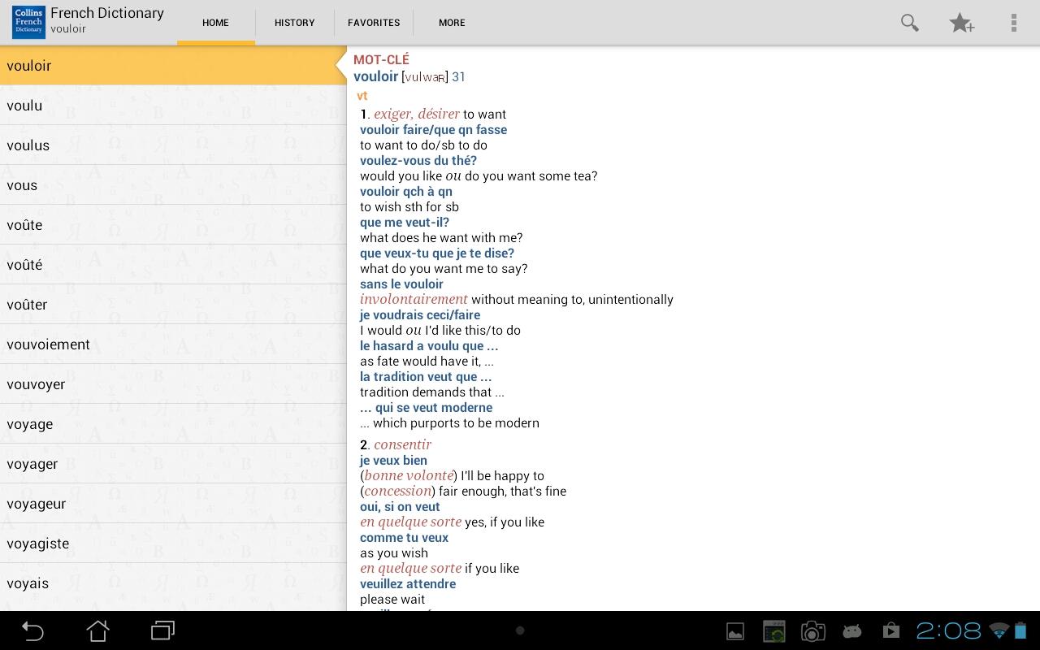
Task: Click the link veuillez attendre
Action: point(408,583)
